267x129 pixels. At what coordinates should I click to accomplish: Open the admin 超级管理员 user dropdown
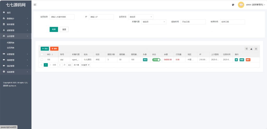tap(255, 5)
